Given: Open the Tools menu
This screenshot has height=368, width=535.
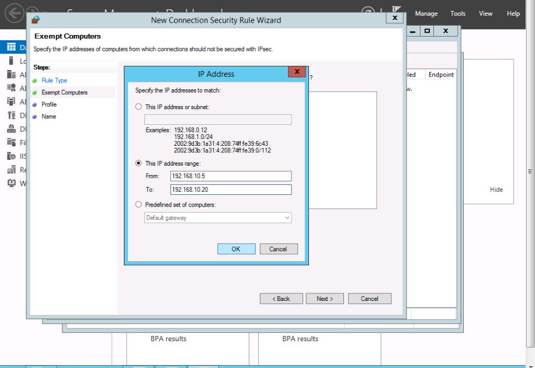Looking at the screenshot, I should (458, 14).
